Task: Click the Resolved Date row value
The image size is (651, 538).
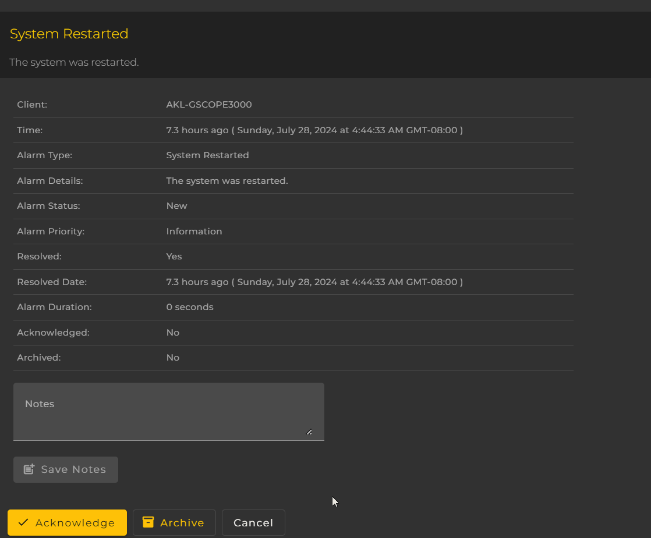Action: (x=314, y=282)
